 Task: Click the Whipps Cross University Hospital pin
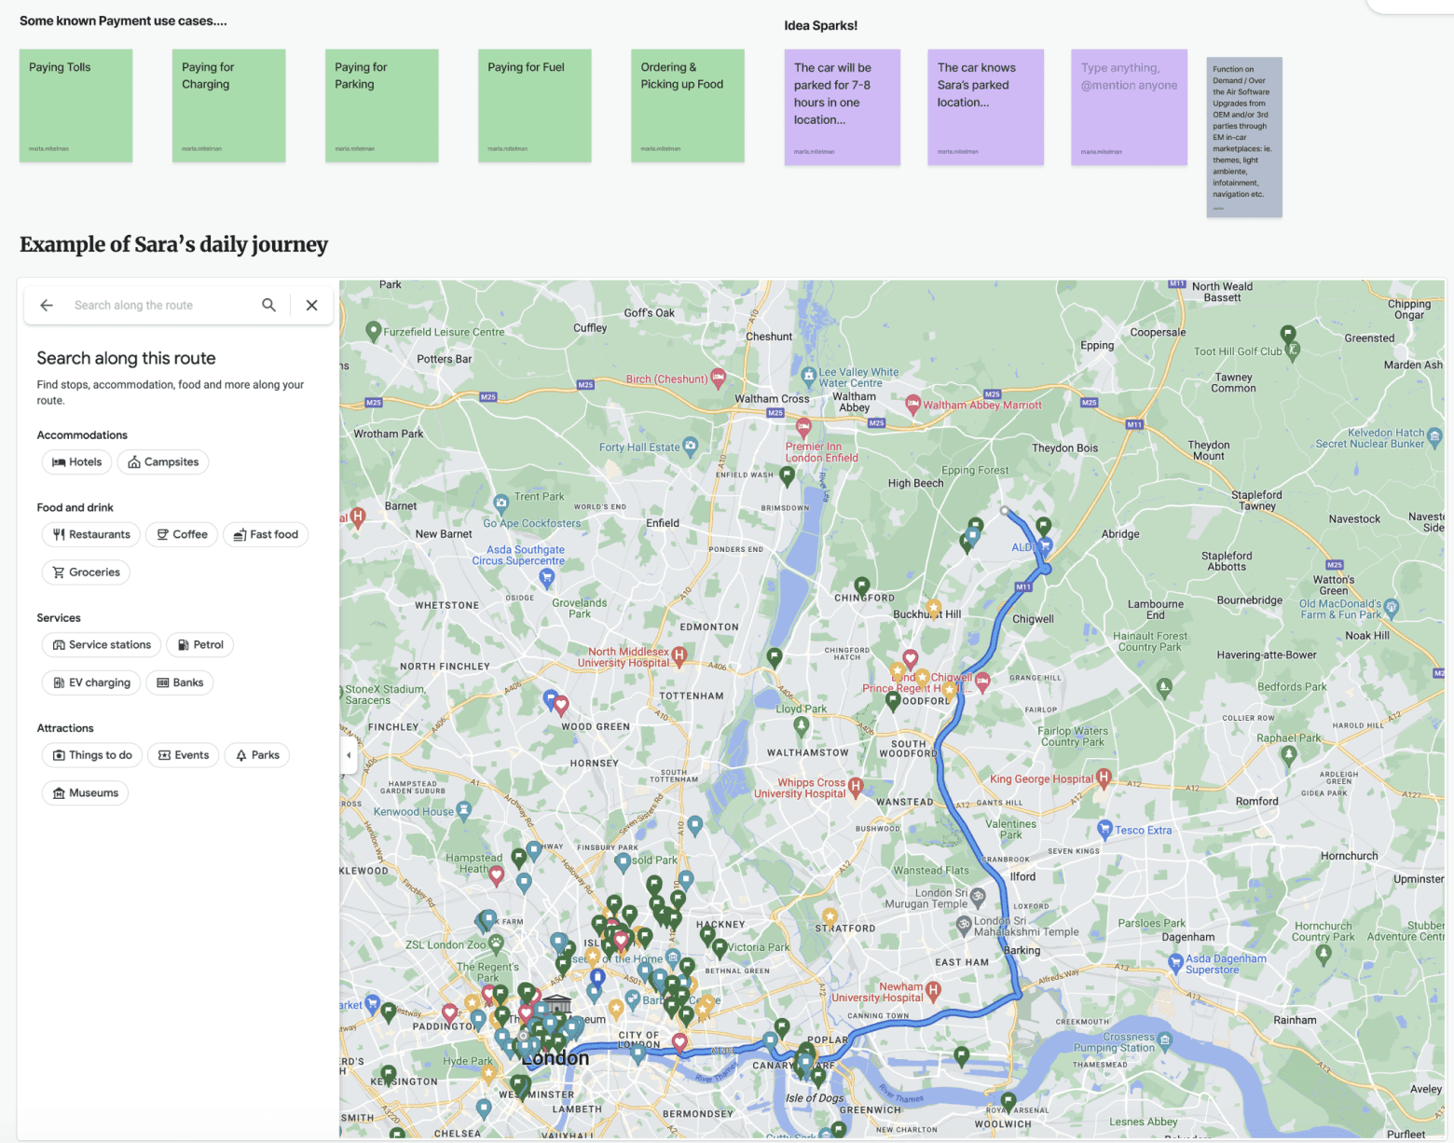856,786
